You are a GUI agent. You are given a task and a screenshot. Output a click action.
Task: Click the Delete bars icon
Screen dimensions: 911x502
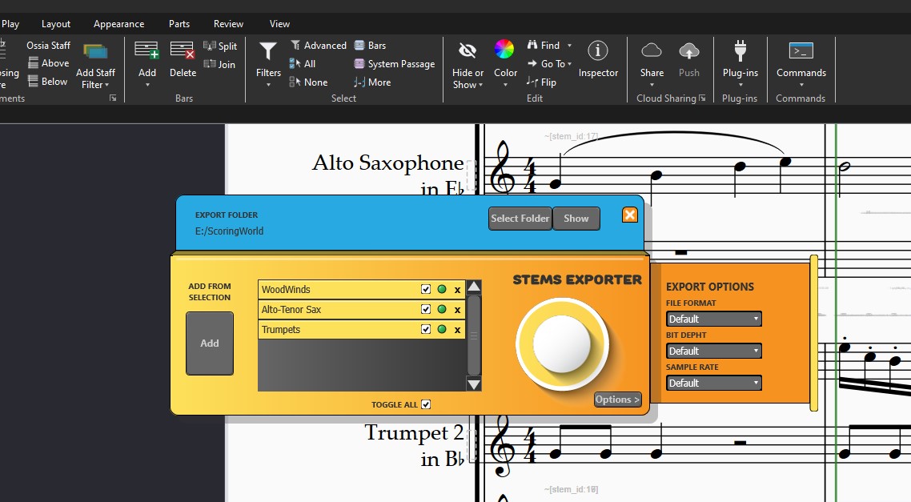(x=183, y=51)
